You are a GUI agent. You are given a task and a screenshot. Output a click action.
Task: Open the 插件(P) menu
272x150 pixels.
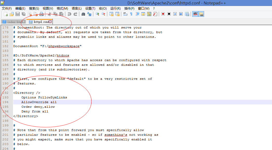pos(129,9)
